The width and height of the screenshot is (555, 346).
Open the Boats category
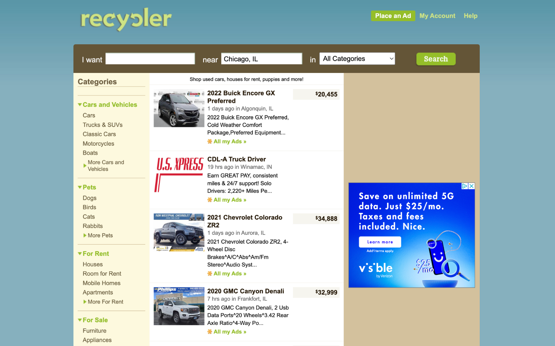[x=90, y=153]
